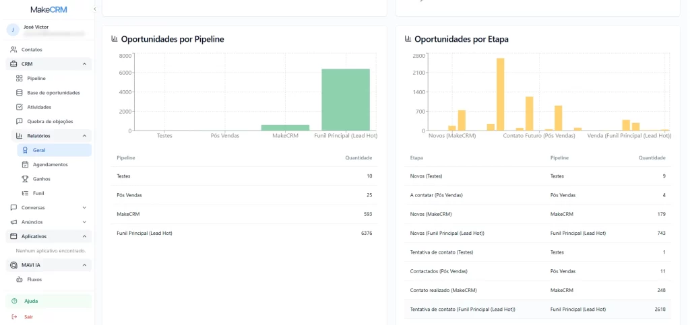Click the Quebra de objeções chat icon
Screen dimensions: 690x325
[x=20, y=121]
